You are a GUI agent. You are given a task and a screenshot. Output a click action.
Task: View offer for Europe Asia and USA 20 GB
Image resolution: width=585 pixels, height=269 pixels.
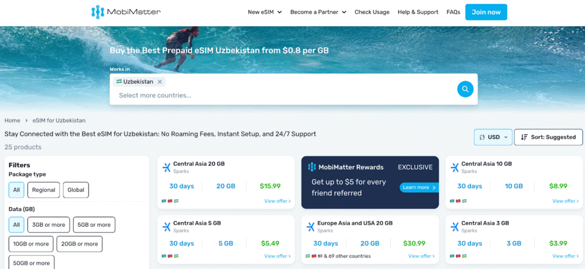click(421, 256)
